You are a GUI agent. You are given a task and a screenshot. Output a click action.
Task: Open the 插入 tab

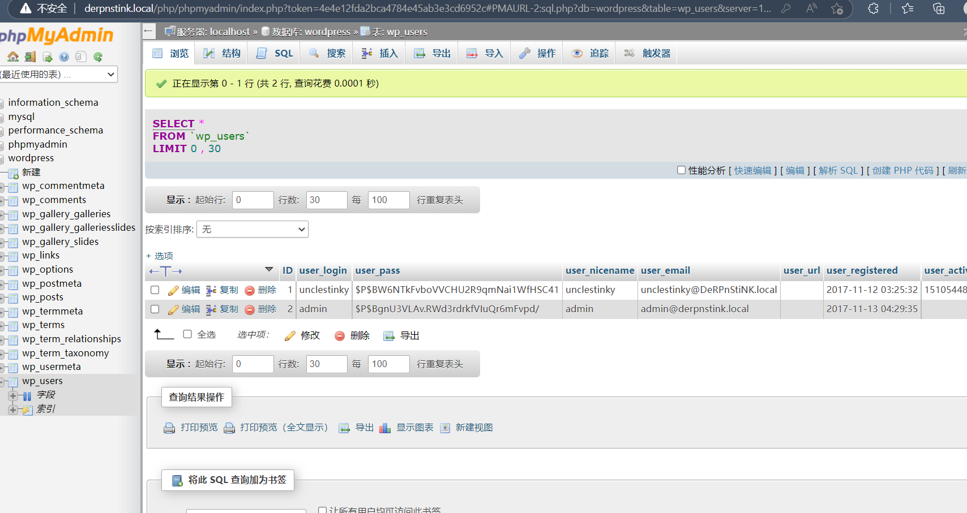(379, 53)
